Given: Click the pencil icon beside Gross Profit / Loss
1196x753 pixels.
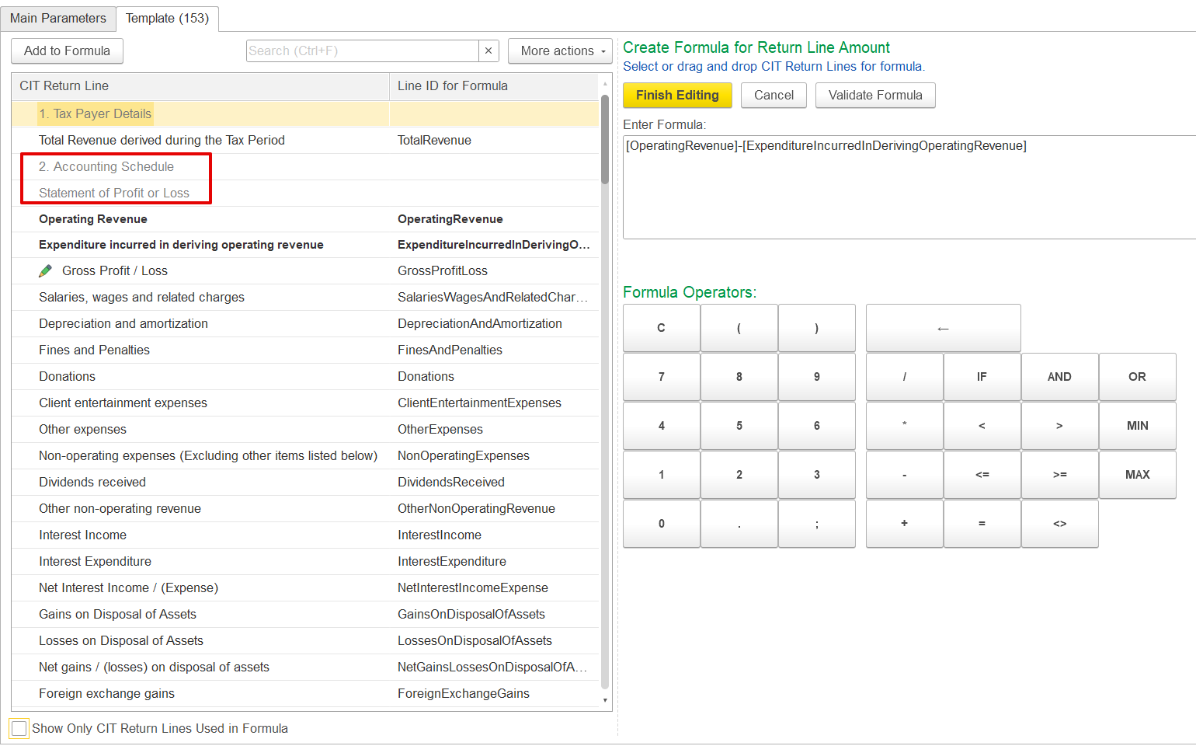Looking at the screenshot, I should [x=46, y=270].
